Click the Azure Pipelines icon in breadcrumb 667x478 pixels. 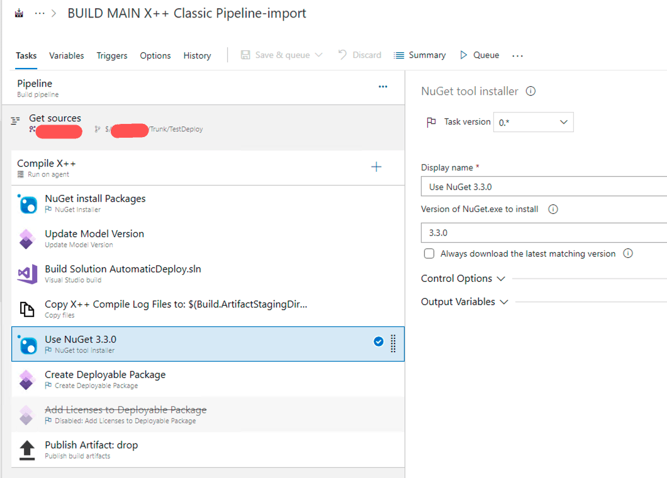[19, 13]
